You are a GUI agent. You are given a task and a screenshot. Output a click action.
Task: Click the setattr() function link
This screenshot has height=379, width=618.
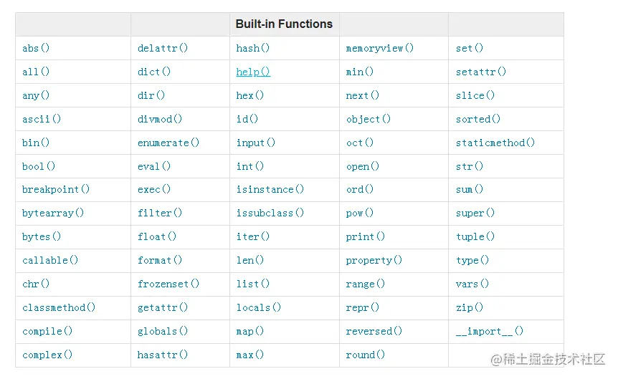481,72
